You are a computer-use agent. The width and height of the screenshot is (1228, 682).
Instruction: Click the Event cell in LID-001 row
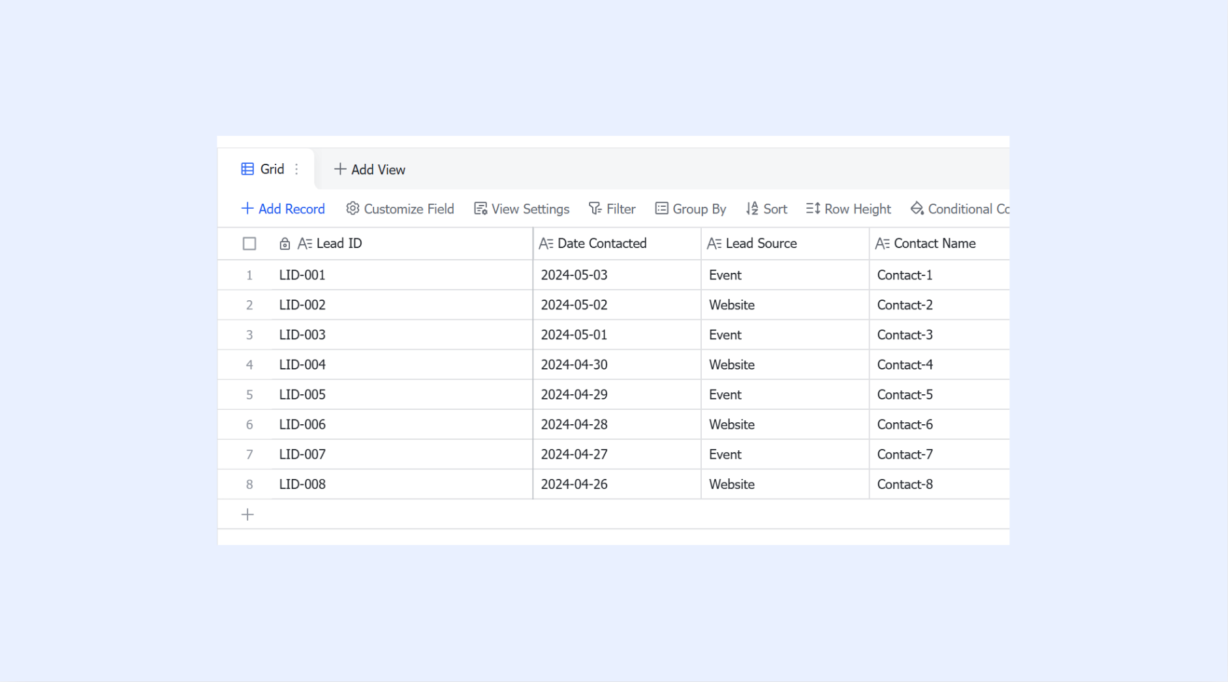pos(785,275)
